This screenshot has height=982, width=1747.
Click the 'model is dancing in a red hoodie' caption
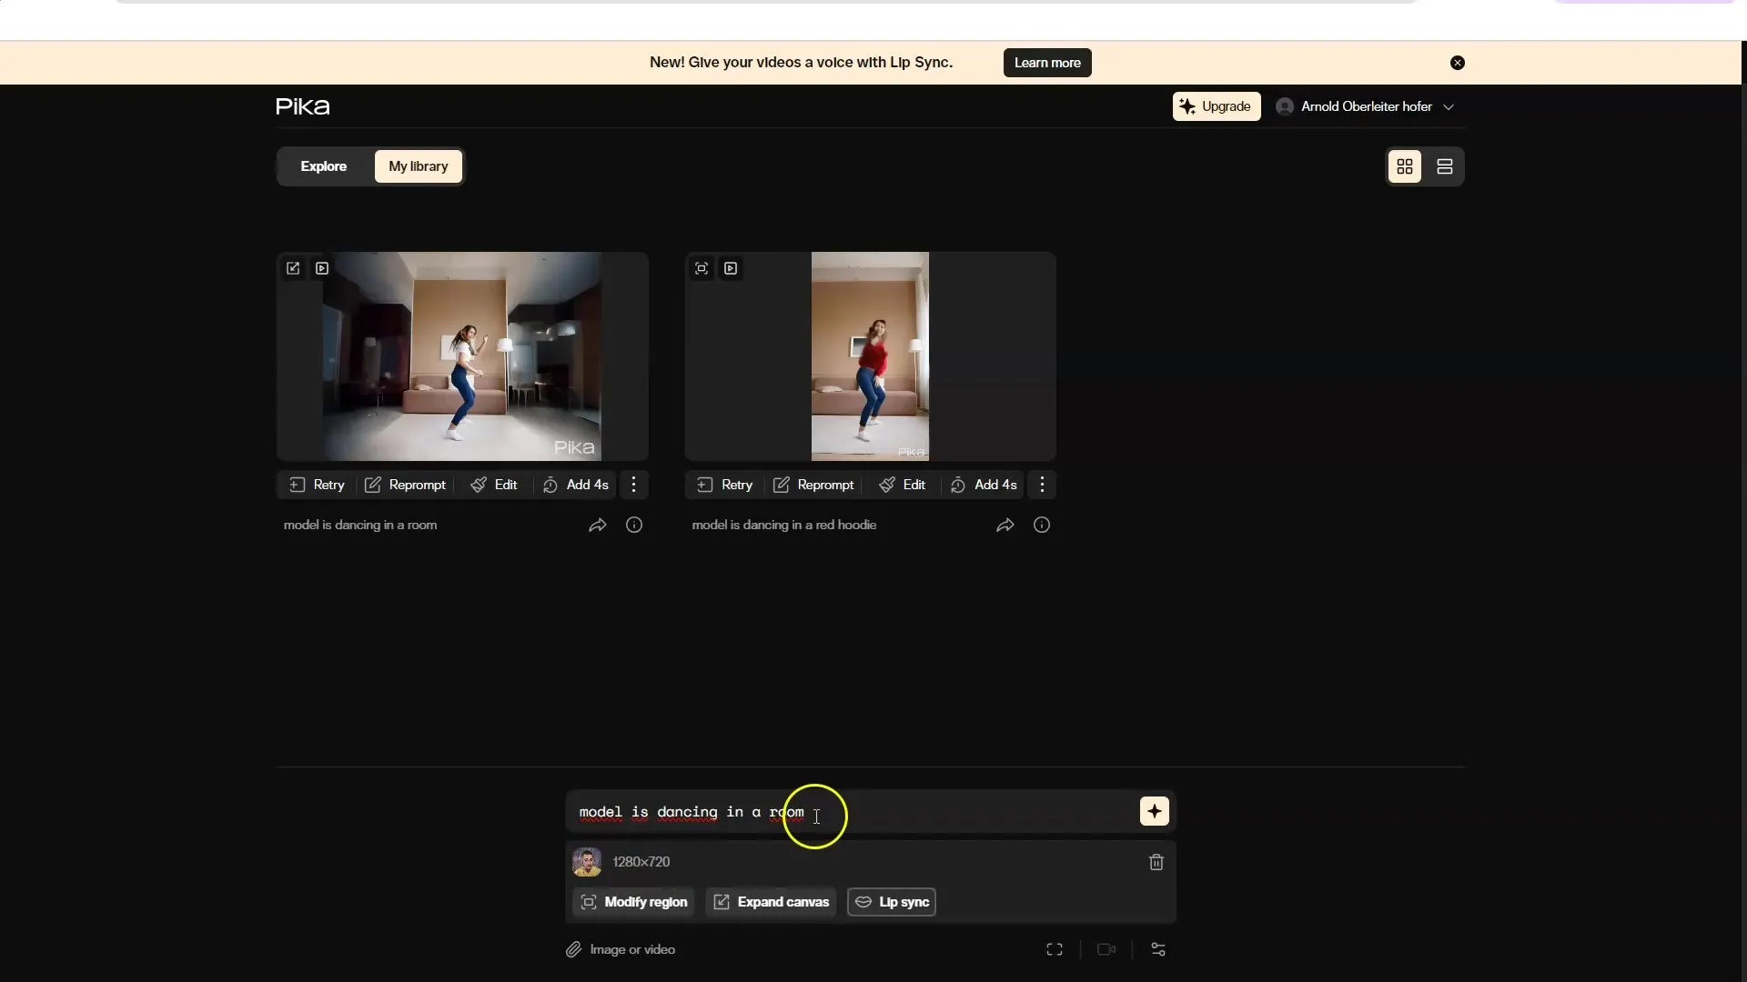pyautogui.click(x=784, y=526)
